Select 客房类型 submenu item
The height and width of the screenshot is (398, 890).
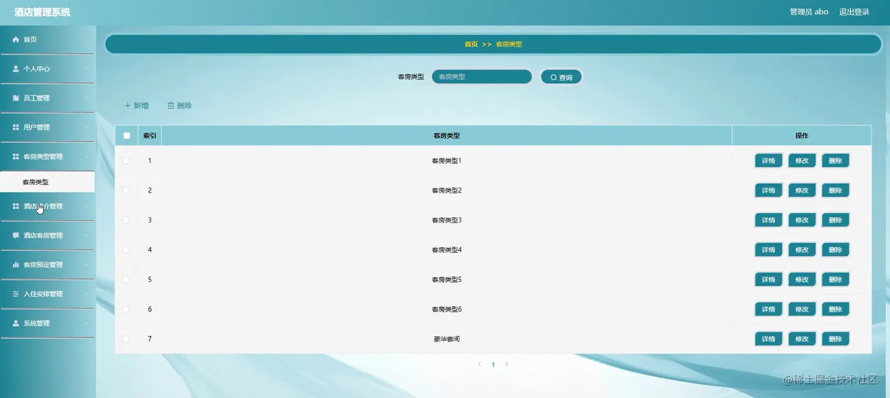tap(47, 182)
